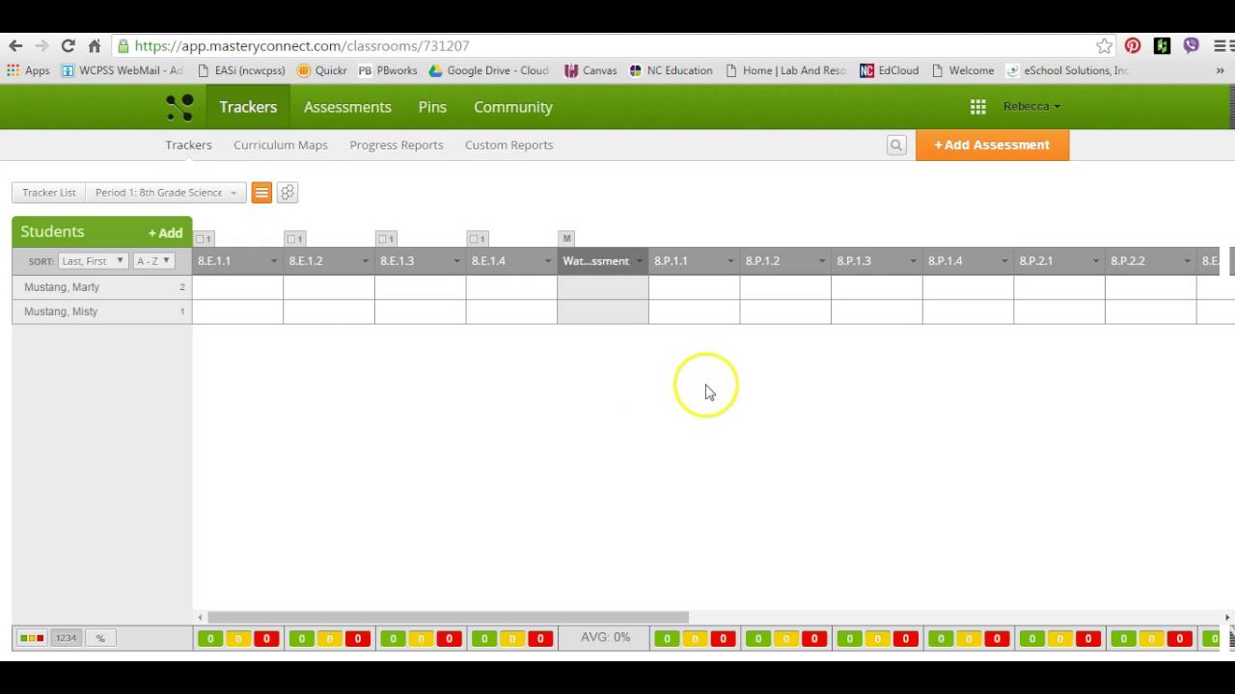This screenshot has width=1235, height=694.
Task: Click + Add Assessment button
Action: click(992, 145)
